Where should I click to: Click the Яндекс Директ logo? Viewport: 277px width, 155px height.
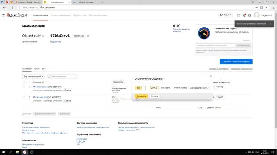tap(17, 15)
